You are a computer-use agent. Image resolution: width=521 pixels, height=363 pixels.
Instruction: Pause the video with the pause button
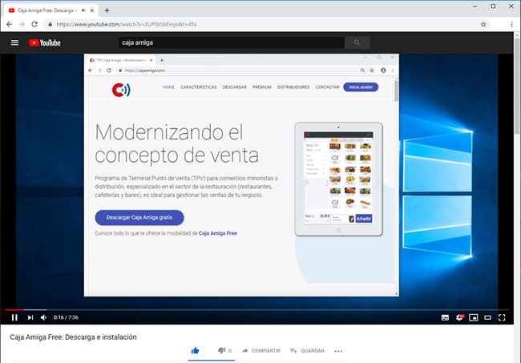(14, 317)
